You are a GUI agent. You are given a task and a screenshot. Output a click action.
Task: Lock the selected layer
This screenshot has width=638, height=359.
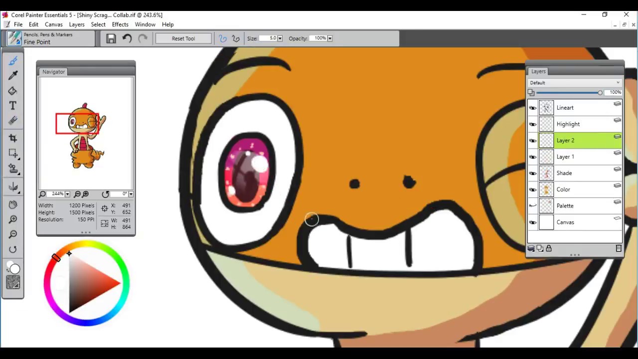tap(549, 248)
